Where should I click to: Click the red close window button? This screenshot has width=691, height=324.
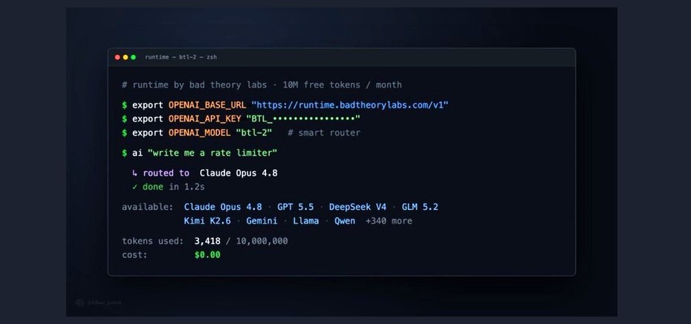click(117, 57)
